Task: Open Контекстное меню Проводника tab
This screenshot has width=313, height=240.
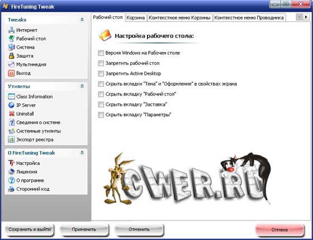Action: [249, 18]
